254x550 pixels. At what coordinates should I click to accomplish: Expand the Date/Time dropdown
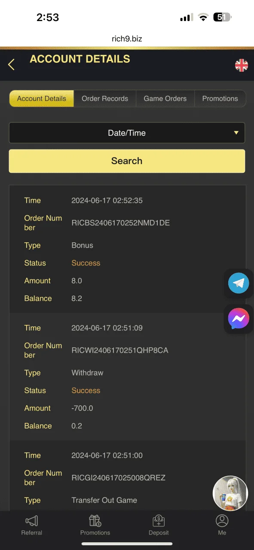tap(127, 133)
